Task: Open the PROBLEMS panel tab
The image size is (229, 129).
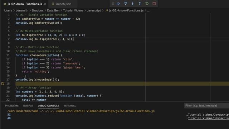Action: (x=12, y=106)
